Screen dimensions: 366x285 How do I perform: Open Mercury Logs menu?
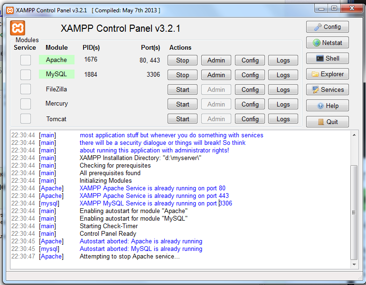[283, 104]
